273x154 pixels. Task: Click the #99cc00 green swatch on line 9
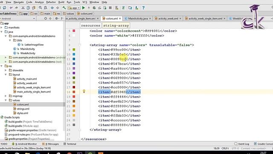[x=74, y=50]
